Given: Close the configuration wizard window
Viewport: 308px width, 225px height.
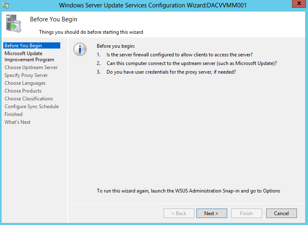Looking at the screenshot, I should tap(299, 4).
